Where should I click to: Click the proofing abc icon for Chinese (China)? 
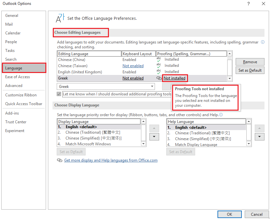click(159, 59)
